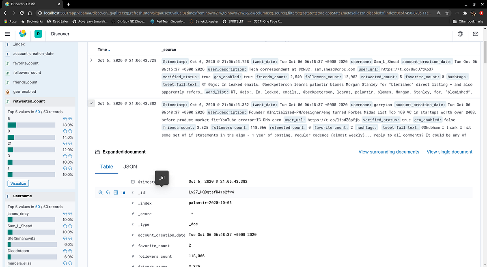Click the Visualize button for retweeted_count

pyautogui.click(x=18, y=183)
